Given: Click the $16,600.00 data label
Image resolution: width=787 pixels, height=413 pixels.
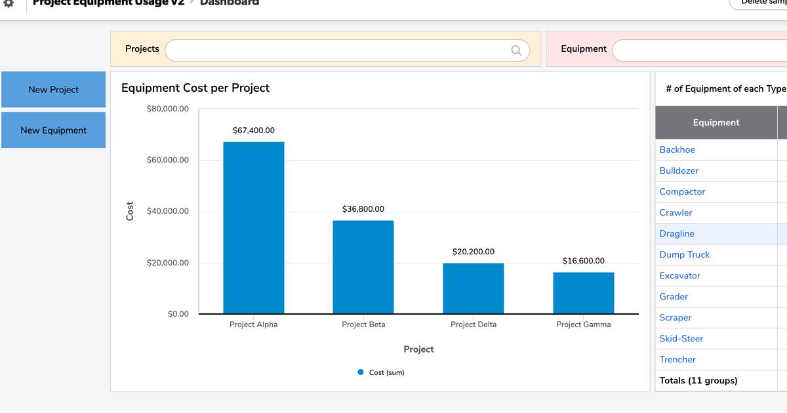Looking at the screenshot, I should (584, 261).
